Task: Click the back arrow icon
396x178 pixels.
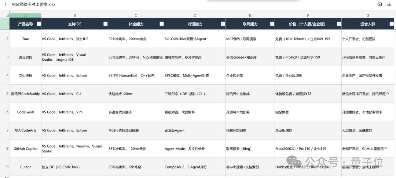Action: click(5, 4)
